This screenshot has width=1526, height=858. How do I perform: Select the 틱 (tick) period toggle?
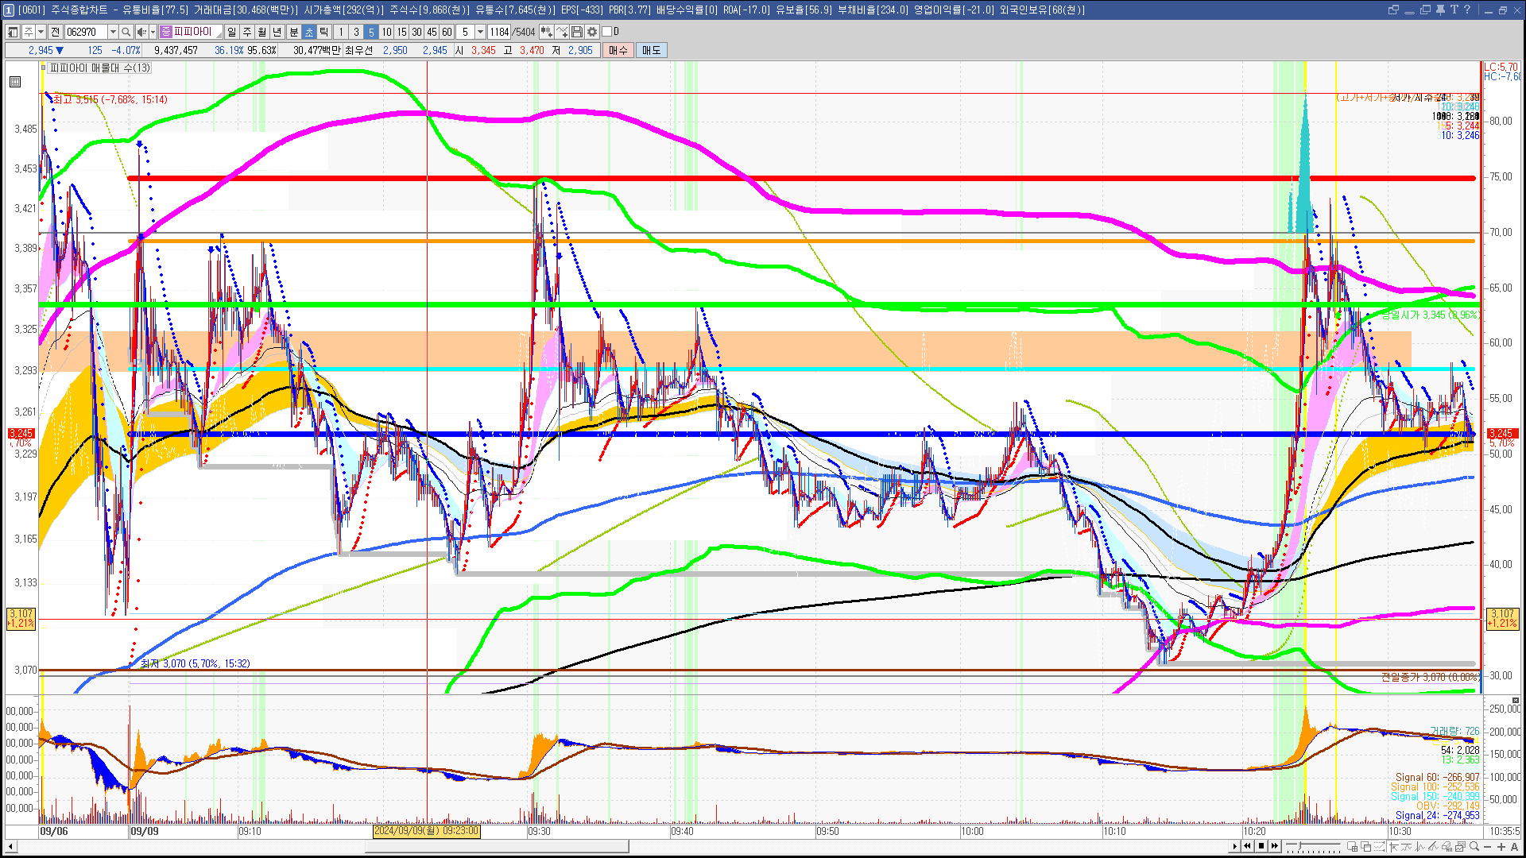click(324, 32)
